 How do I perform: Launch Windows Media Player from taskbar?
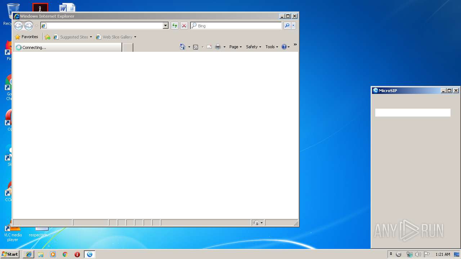[53, 254]
